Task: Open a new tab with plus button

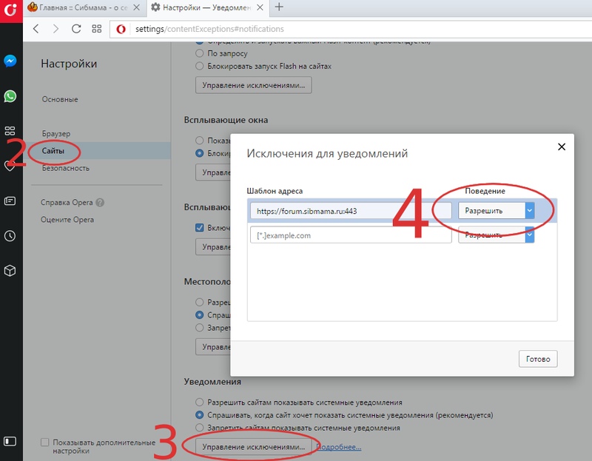Action: coord(279,7)
